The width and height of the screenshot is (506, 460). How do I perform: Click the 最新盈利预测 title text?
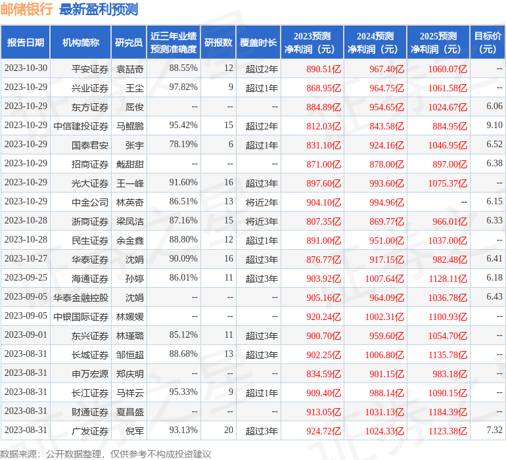(99, 9)
